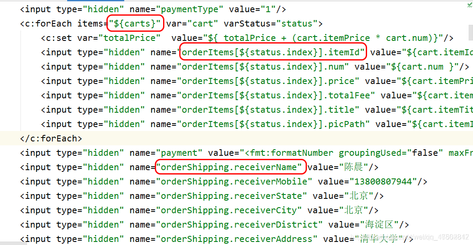Click the circled ${carts} expression
Image resolution: width=473 pixels, height=245 pixels.
(x=135, y=23)
